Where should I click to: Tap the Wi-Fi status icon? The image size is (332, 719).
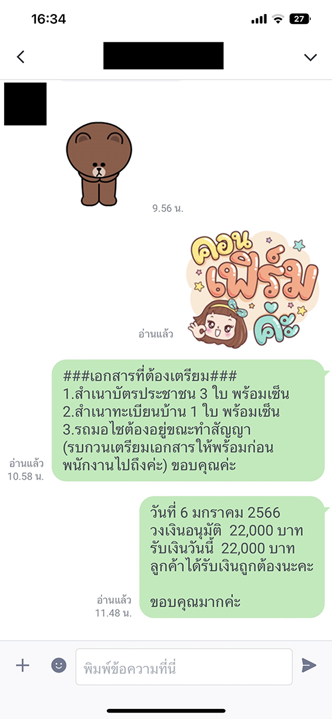pos(278,19)
